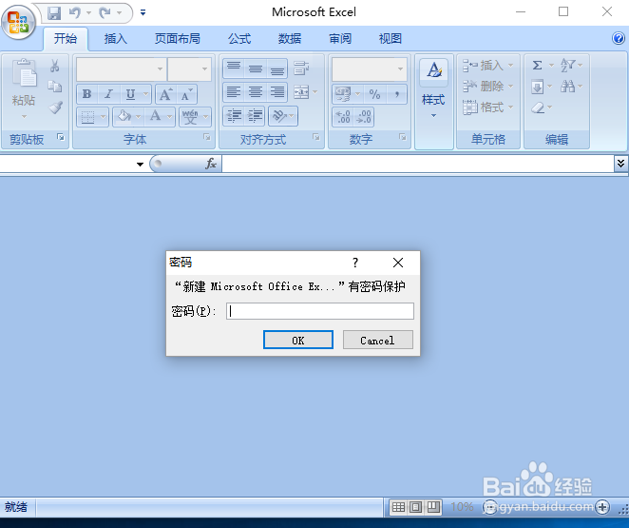Click the Decrease Indent icon

tap(234, 116)
